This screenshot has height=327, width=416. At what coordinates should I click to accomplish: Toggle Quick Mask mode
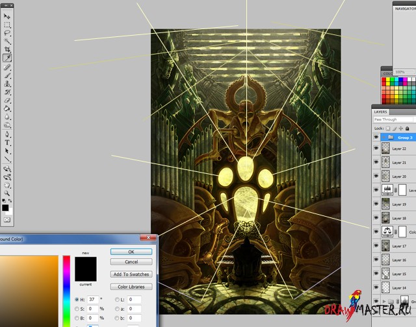click(7, 220)
